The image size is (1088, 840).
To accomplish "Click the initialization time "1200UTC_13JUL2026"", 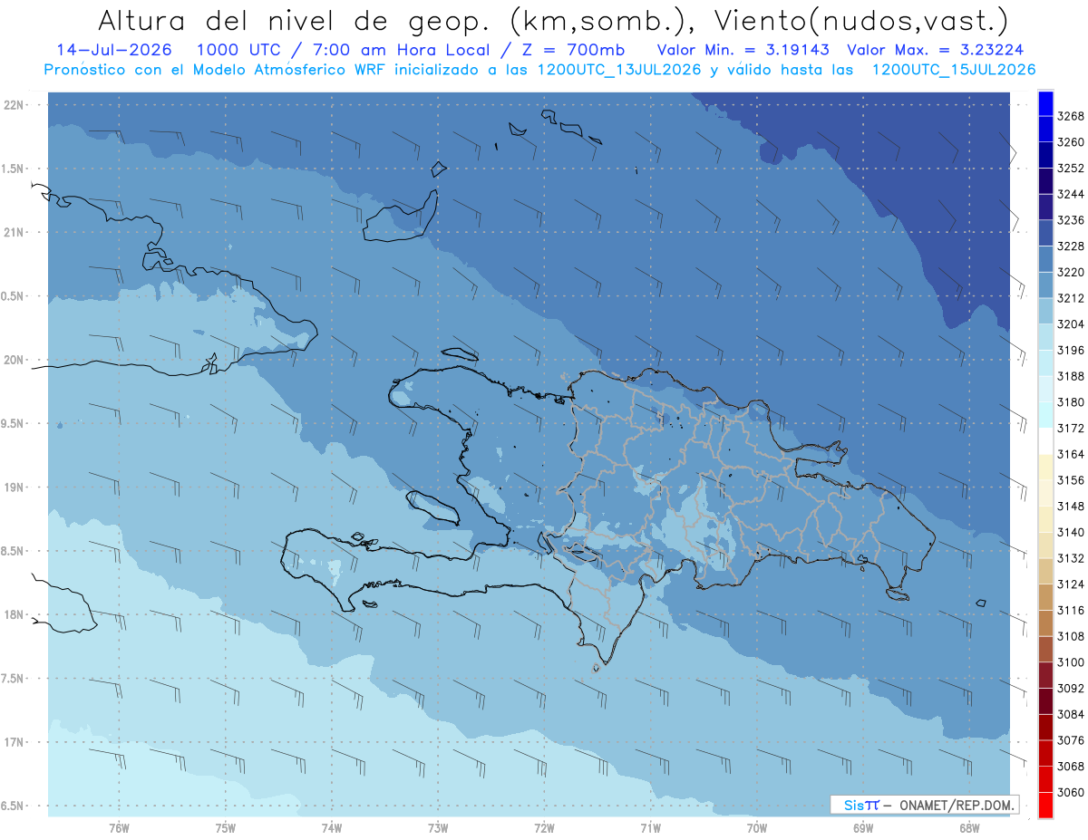I will (619, 70).
